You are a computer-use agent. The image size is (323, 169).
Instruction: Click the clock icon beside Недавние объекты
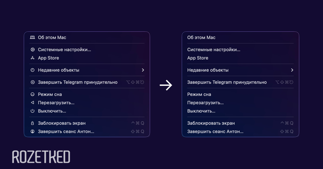tap(33, 70)
